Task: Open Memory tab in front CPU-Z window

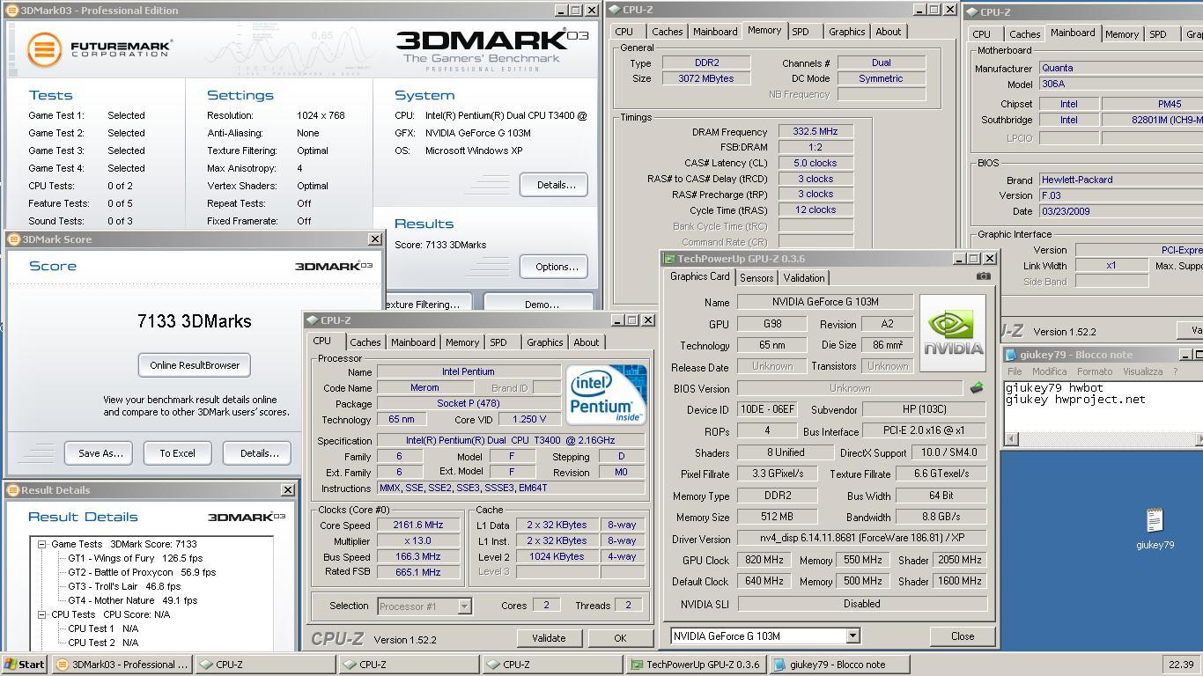Action: pos(461,342)
